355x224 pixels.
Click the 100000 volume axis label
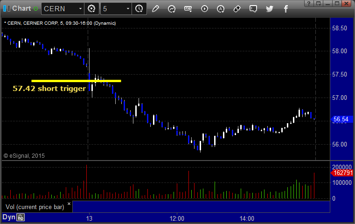pos(342,182)
